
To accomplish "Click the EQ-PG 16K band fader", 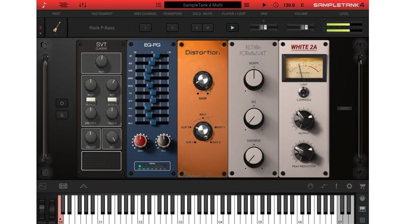I will click(153, 123).
